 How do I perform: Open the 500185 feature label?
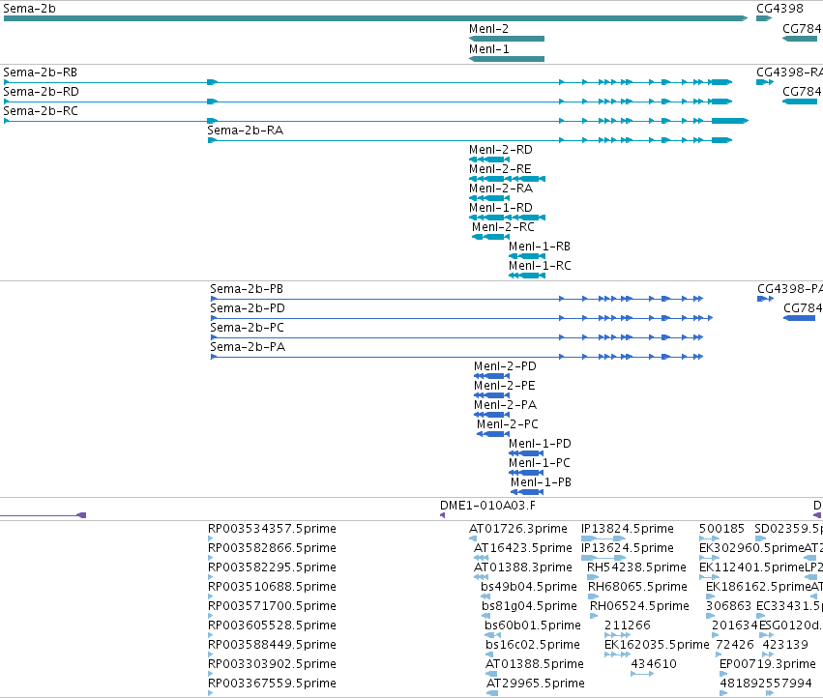point(721,529)
